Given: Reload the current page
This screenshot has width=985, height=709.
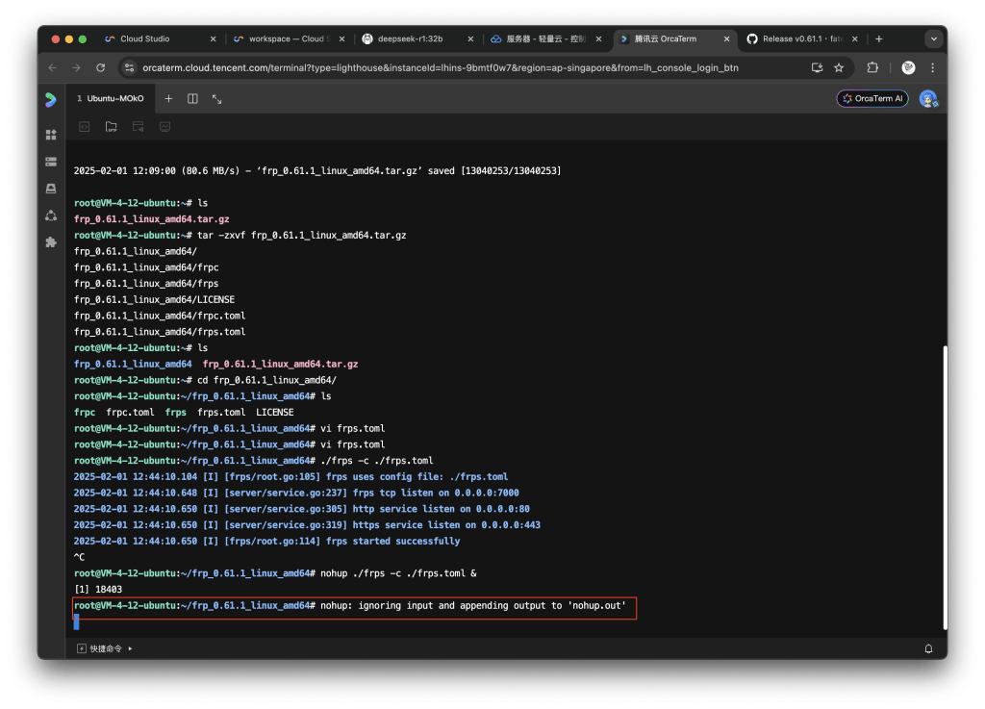Looking at the screenshot, I should tap(100, 68).
